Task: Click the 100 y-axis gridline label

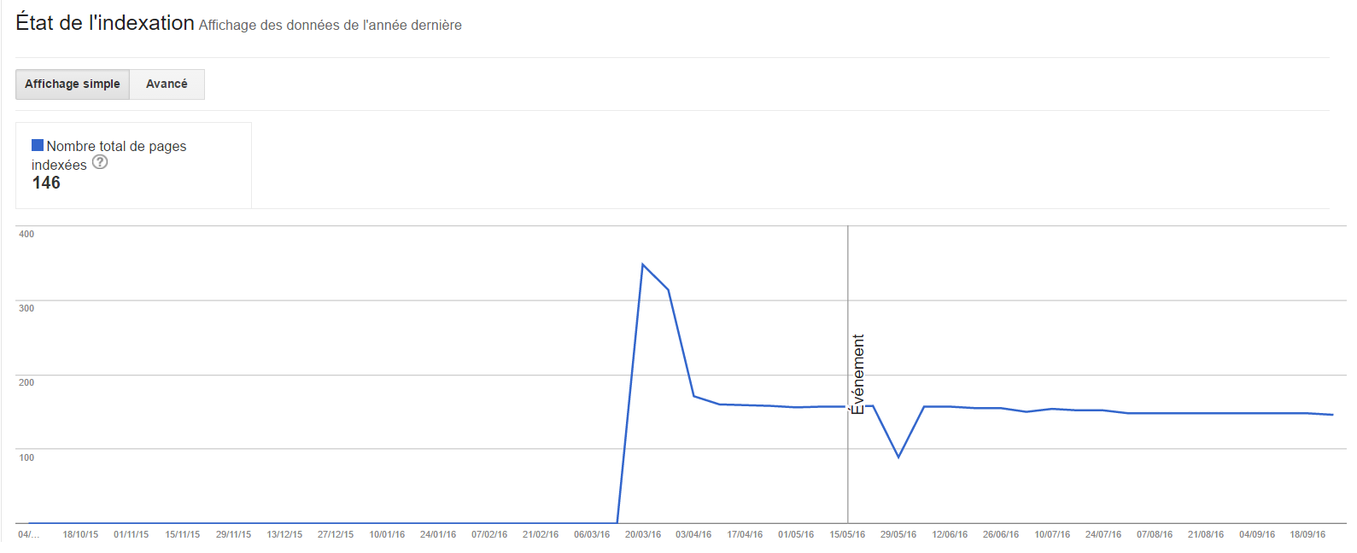Action: (26, 457)
